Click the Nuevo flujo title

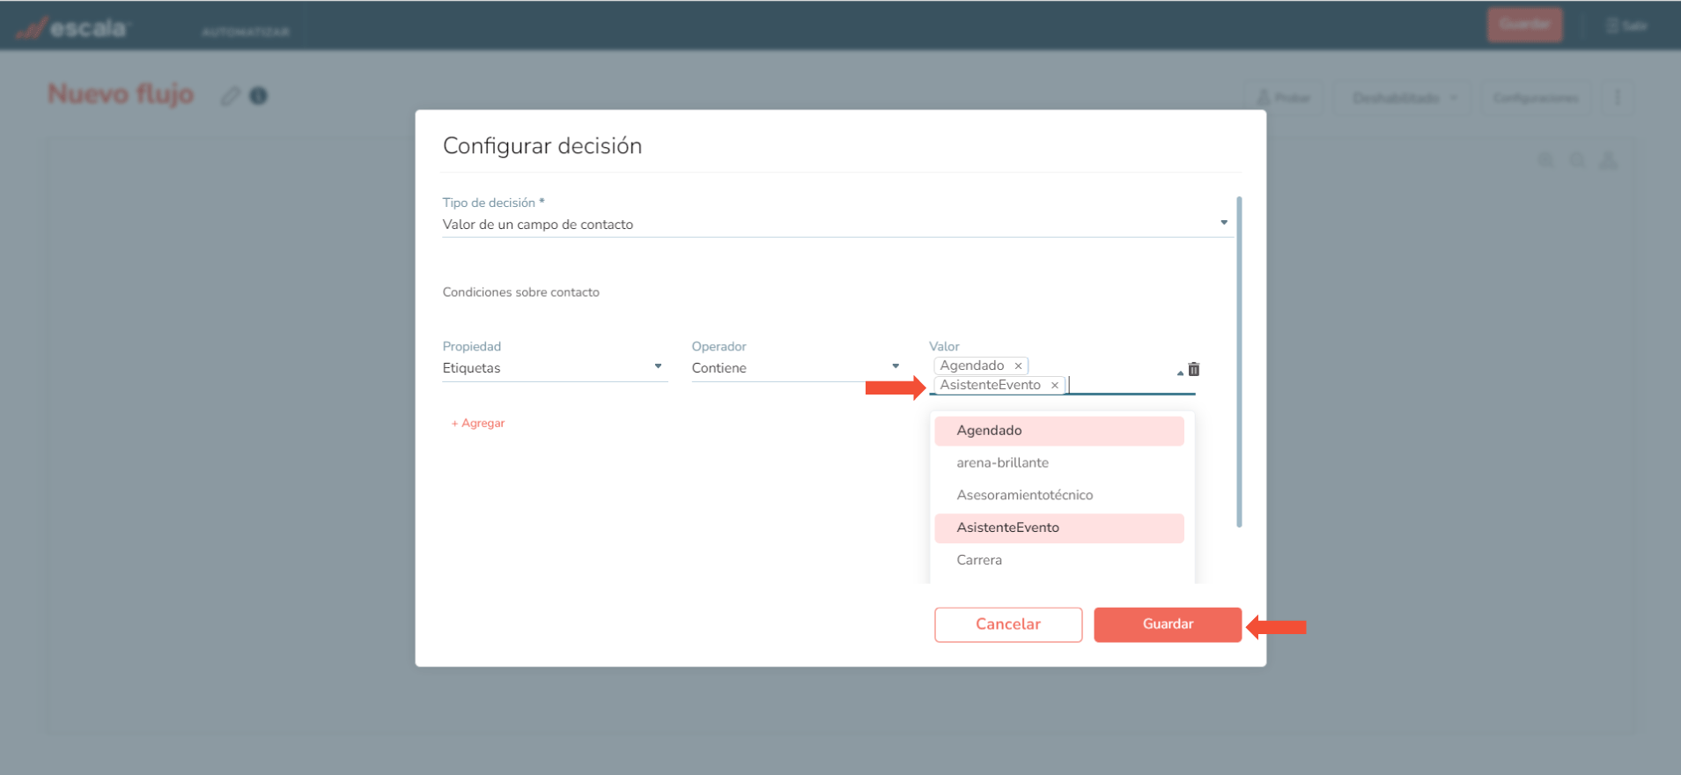(x=121, y=94)
